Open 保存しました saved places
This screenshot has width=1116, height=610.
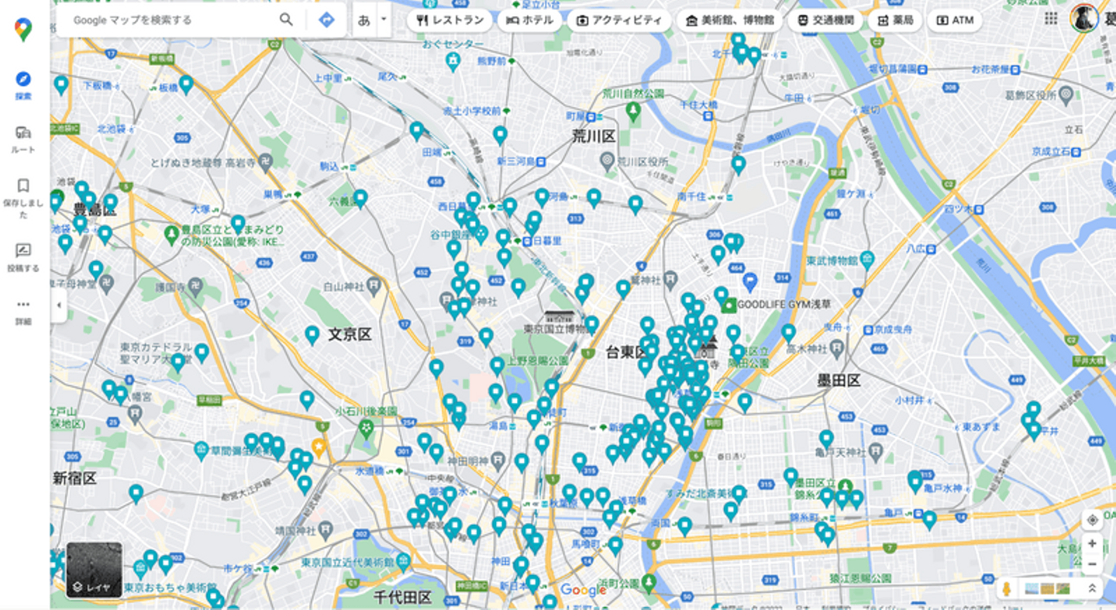click(23, 198)
